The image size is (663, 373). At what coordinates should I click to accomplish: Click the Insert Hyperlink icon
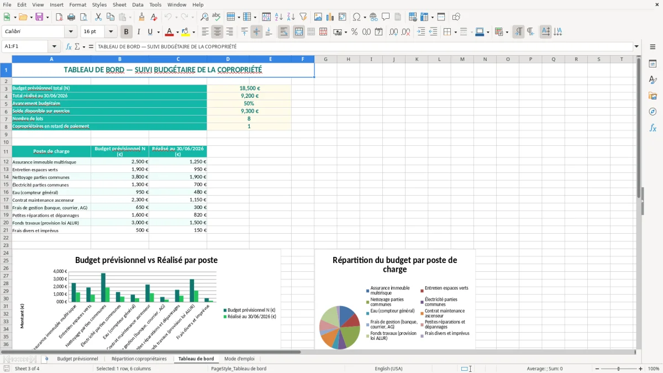[x=373, y=17]
